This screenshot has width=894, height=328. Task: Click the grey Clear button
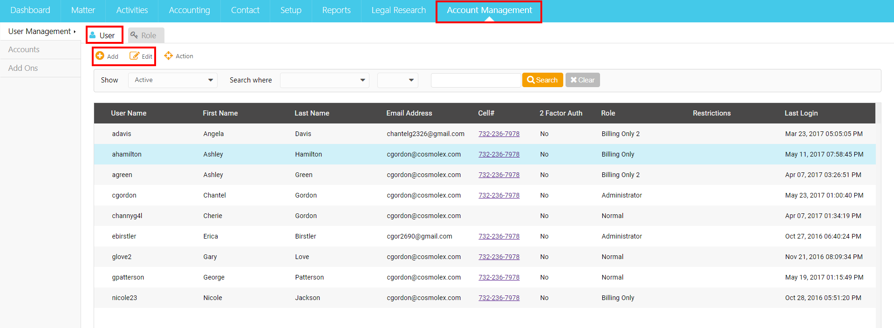(x=582, y=80)
